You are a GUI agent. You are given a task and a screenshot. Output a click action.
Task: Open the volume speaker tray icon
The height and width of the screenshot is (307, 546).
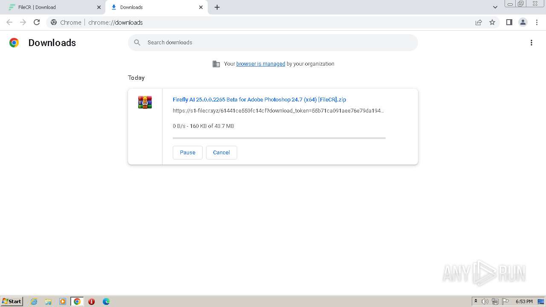pyautogui.click(x=485, y=301)
